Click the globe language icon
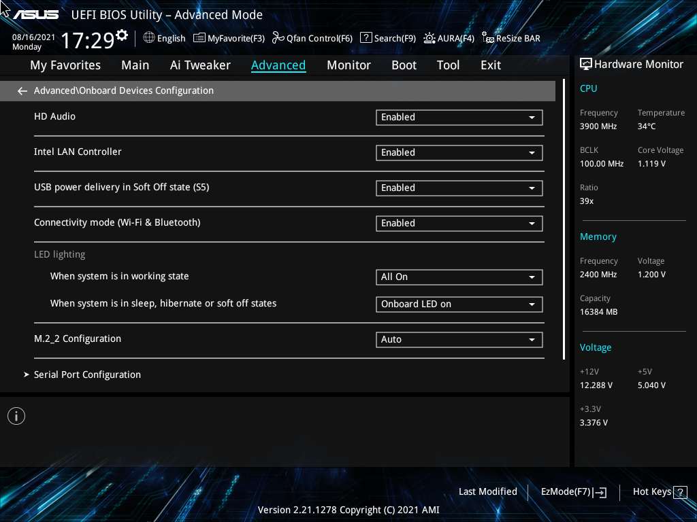The width and height of the screenshot is (697, 522). pyautogui.click(x=149, y=38)
